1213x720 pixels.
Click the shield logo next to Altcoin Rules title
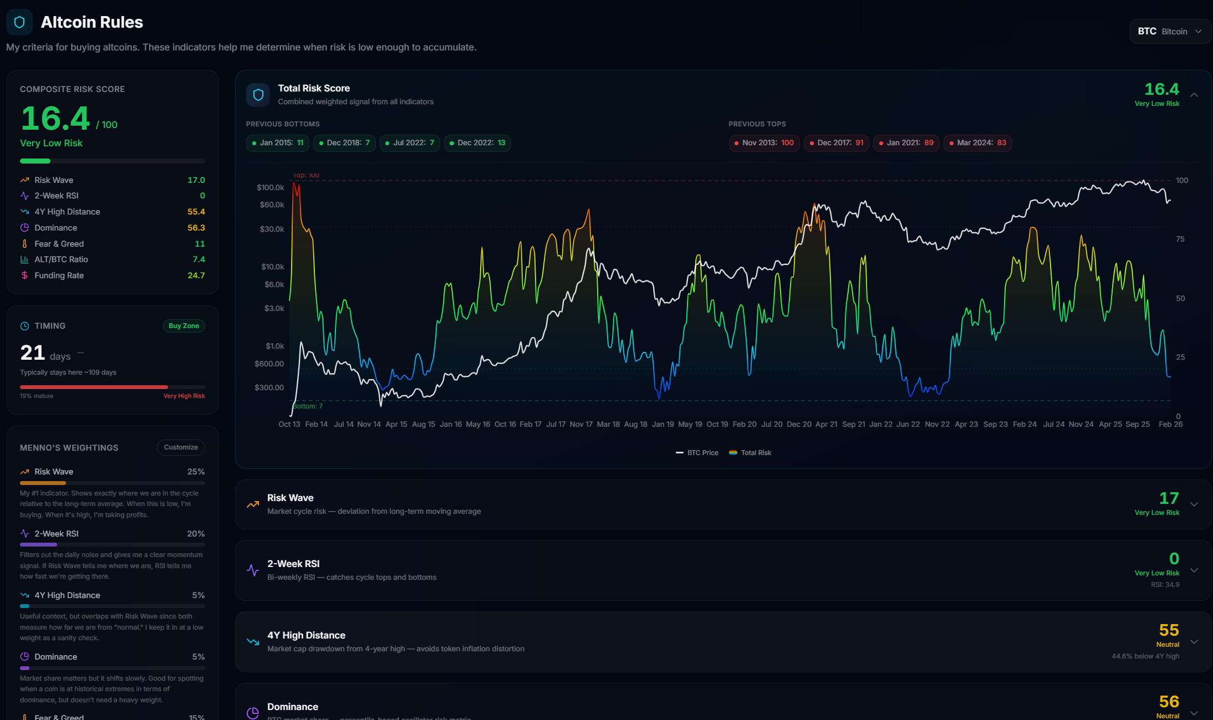[19, 22]
